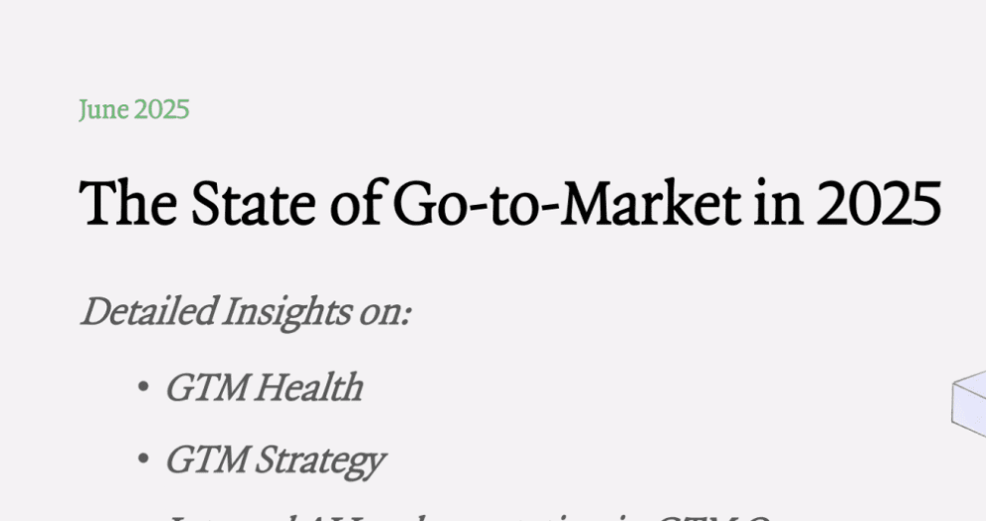Image resolution: width=986 pixels, height=521 pixels.
Task: Click the GTM Strategy list item
Action: tap(275, 461)
